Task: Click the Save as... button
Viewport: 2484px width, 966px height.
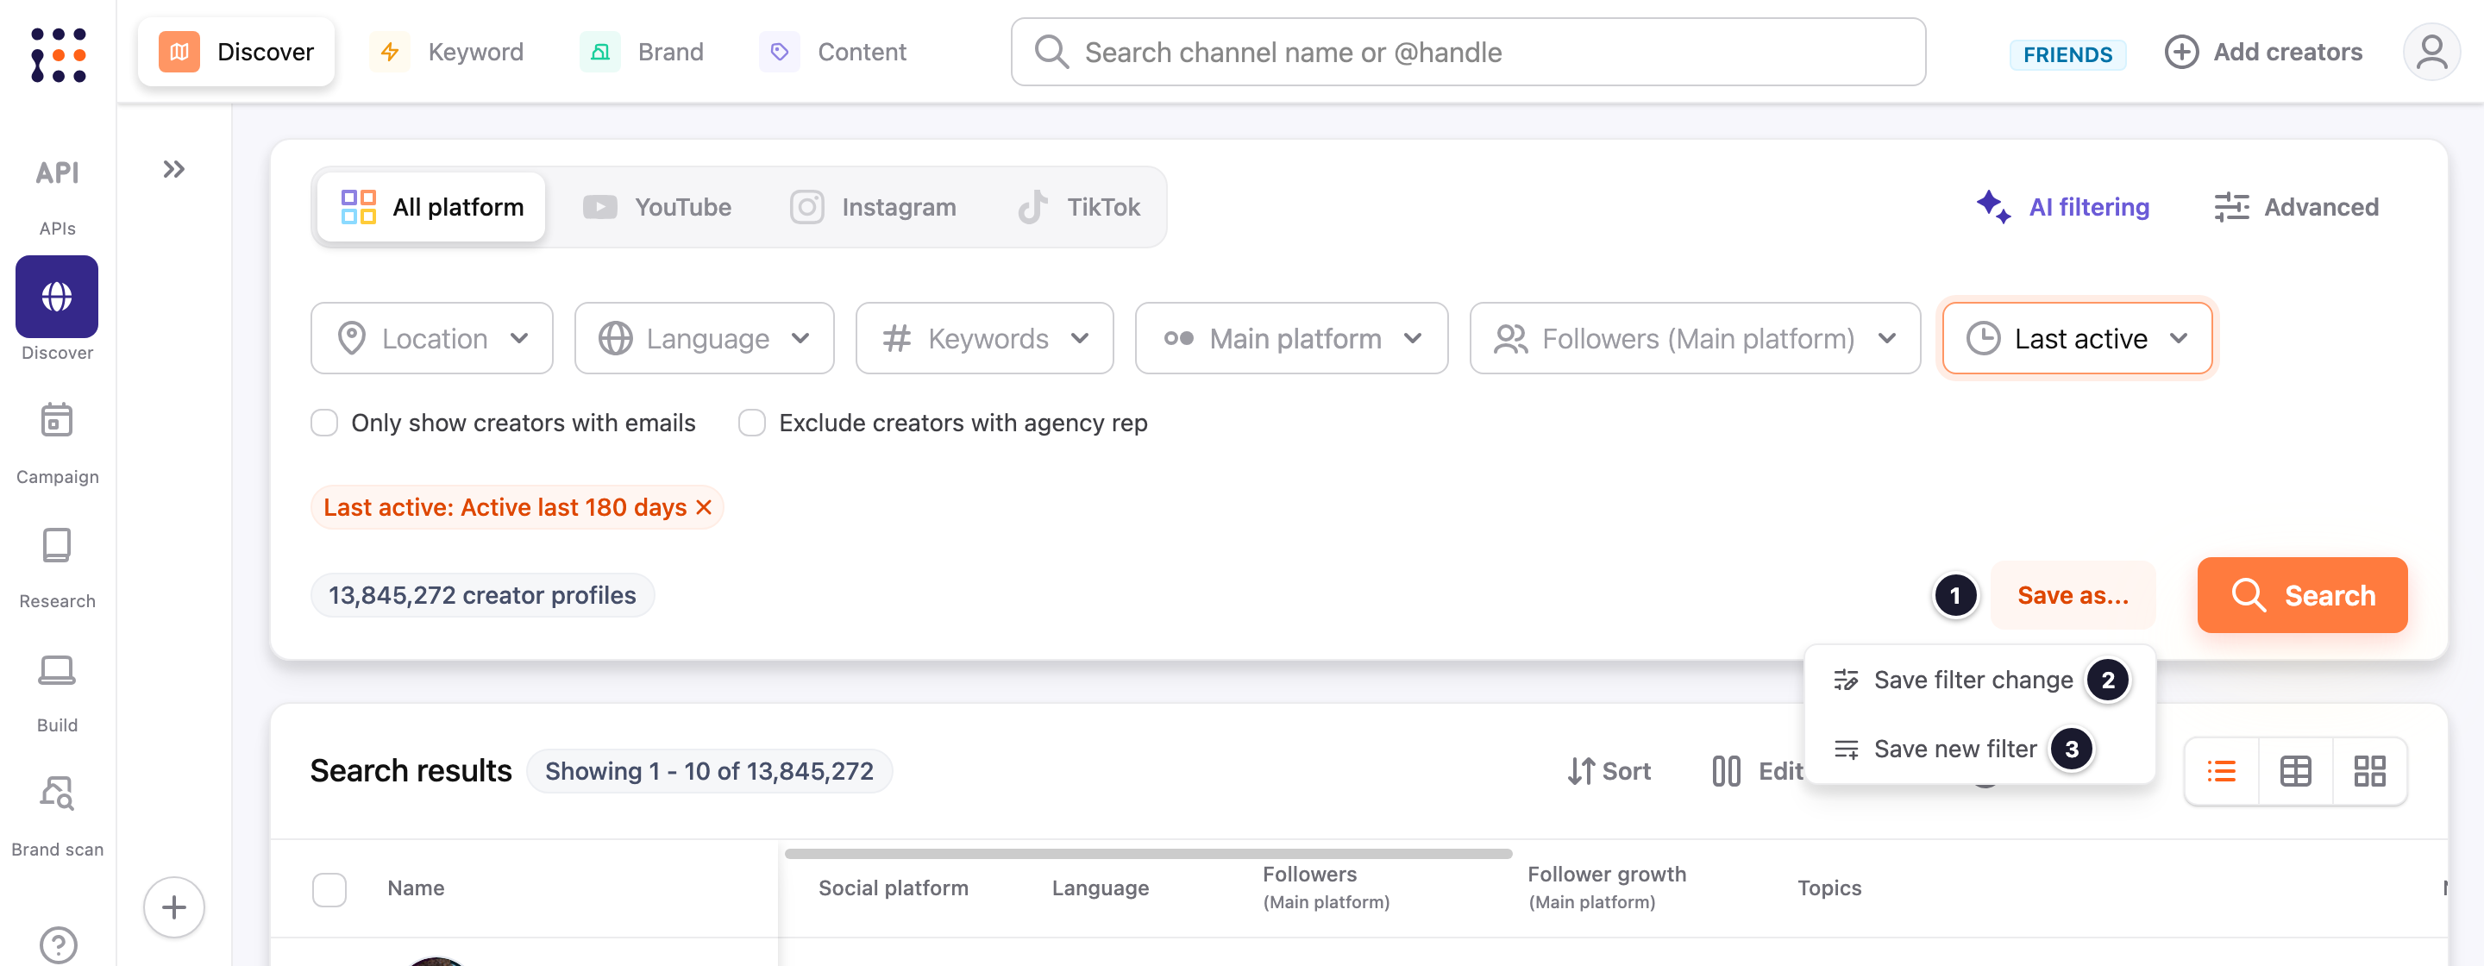Action: tap(2073, 595)
